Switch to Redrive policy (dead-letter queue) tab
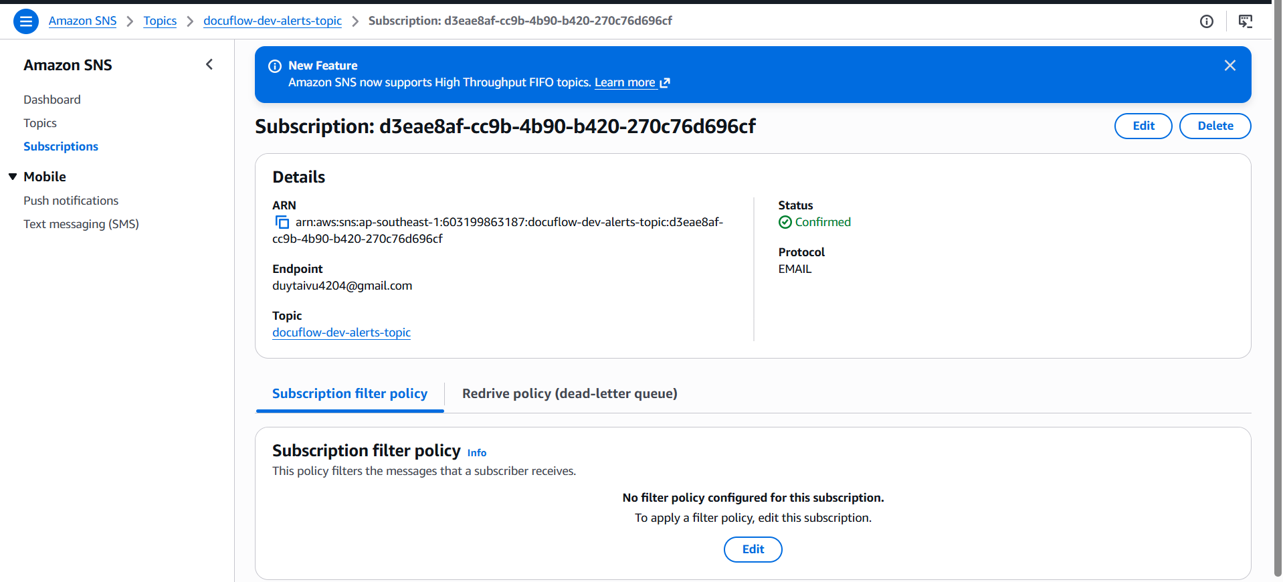 pyautogui.click(x=570, y=393)
